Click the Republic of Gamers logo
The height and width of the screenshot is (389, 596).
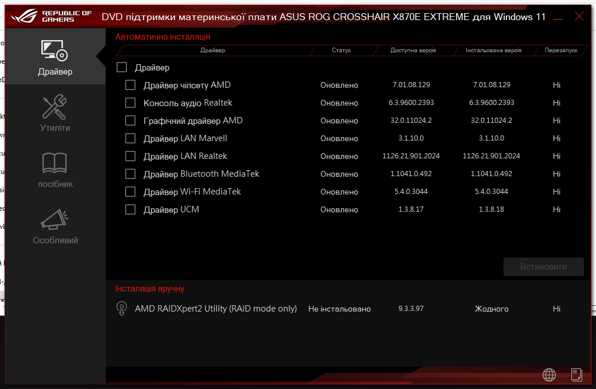click(51, 16)
